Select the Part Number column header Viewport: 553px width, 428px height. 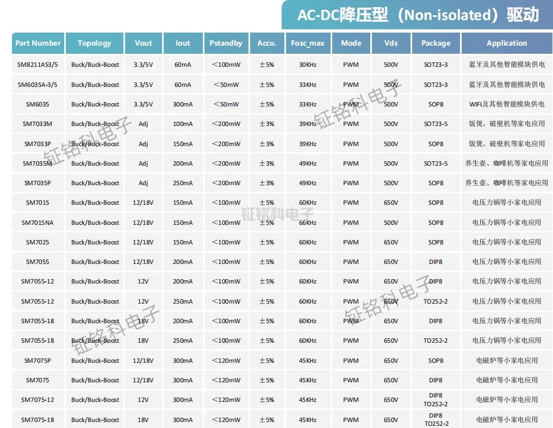(38, 43)
